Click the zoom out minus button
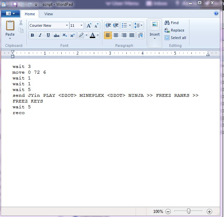 [x=168, y=212]
